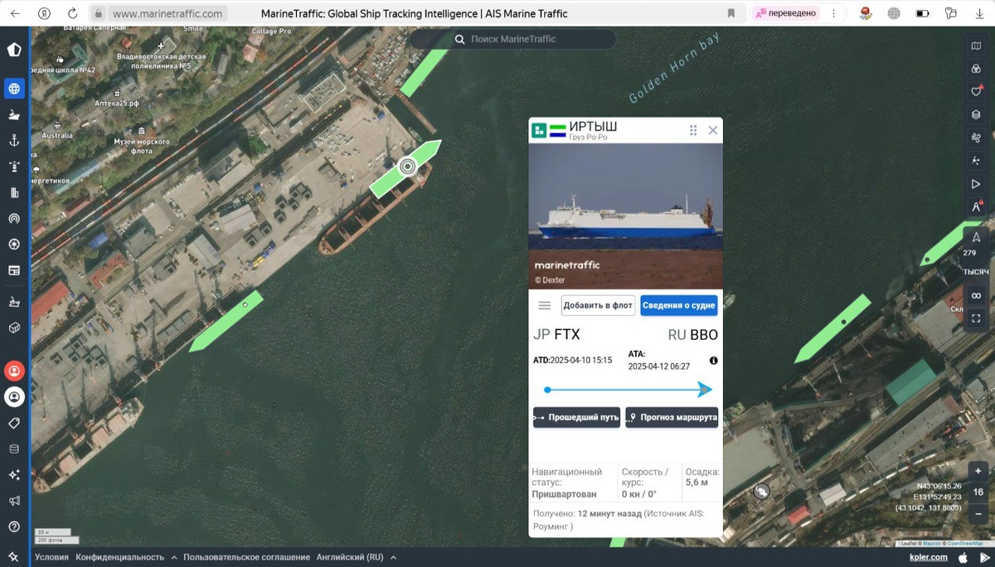Click the Сведения о судне button
995x567 pixels.
pyautogui.click(x=678, y=305)
